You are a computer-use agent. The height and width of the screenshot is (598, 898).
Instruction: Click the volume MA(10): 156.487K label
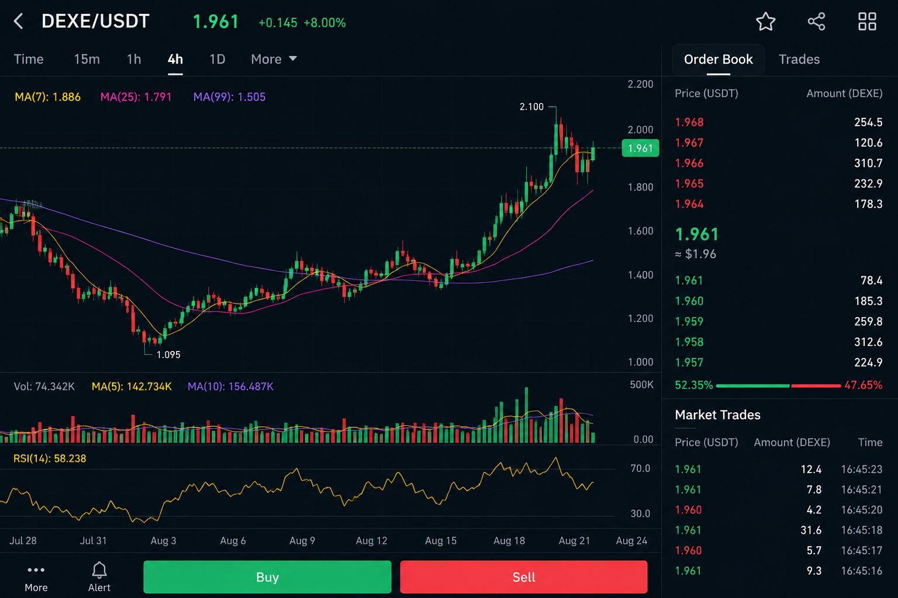pyautogui.click(x=230, y=387)
